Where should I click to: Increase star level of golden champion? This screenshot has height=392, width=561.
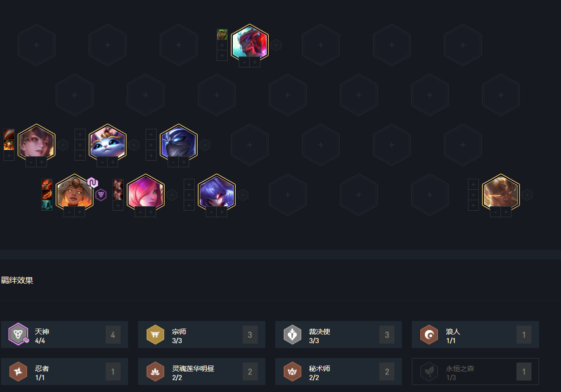(x=506, y=212)
